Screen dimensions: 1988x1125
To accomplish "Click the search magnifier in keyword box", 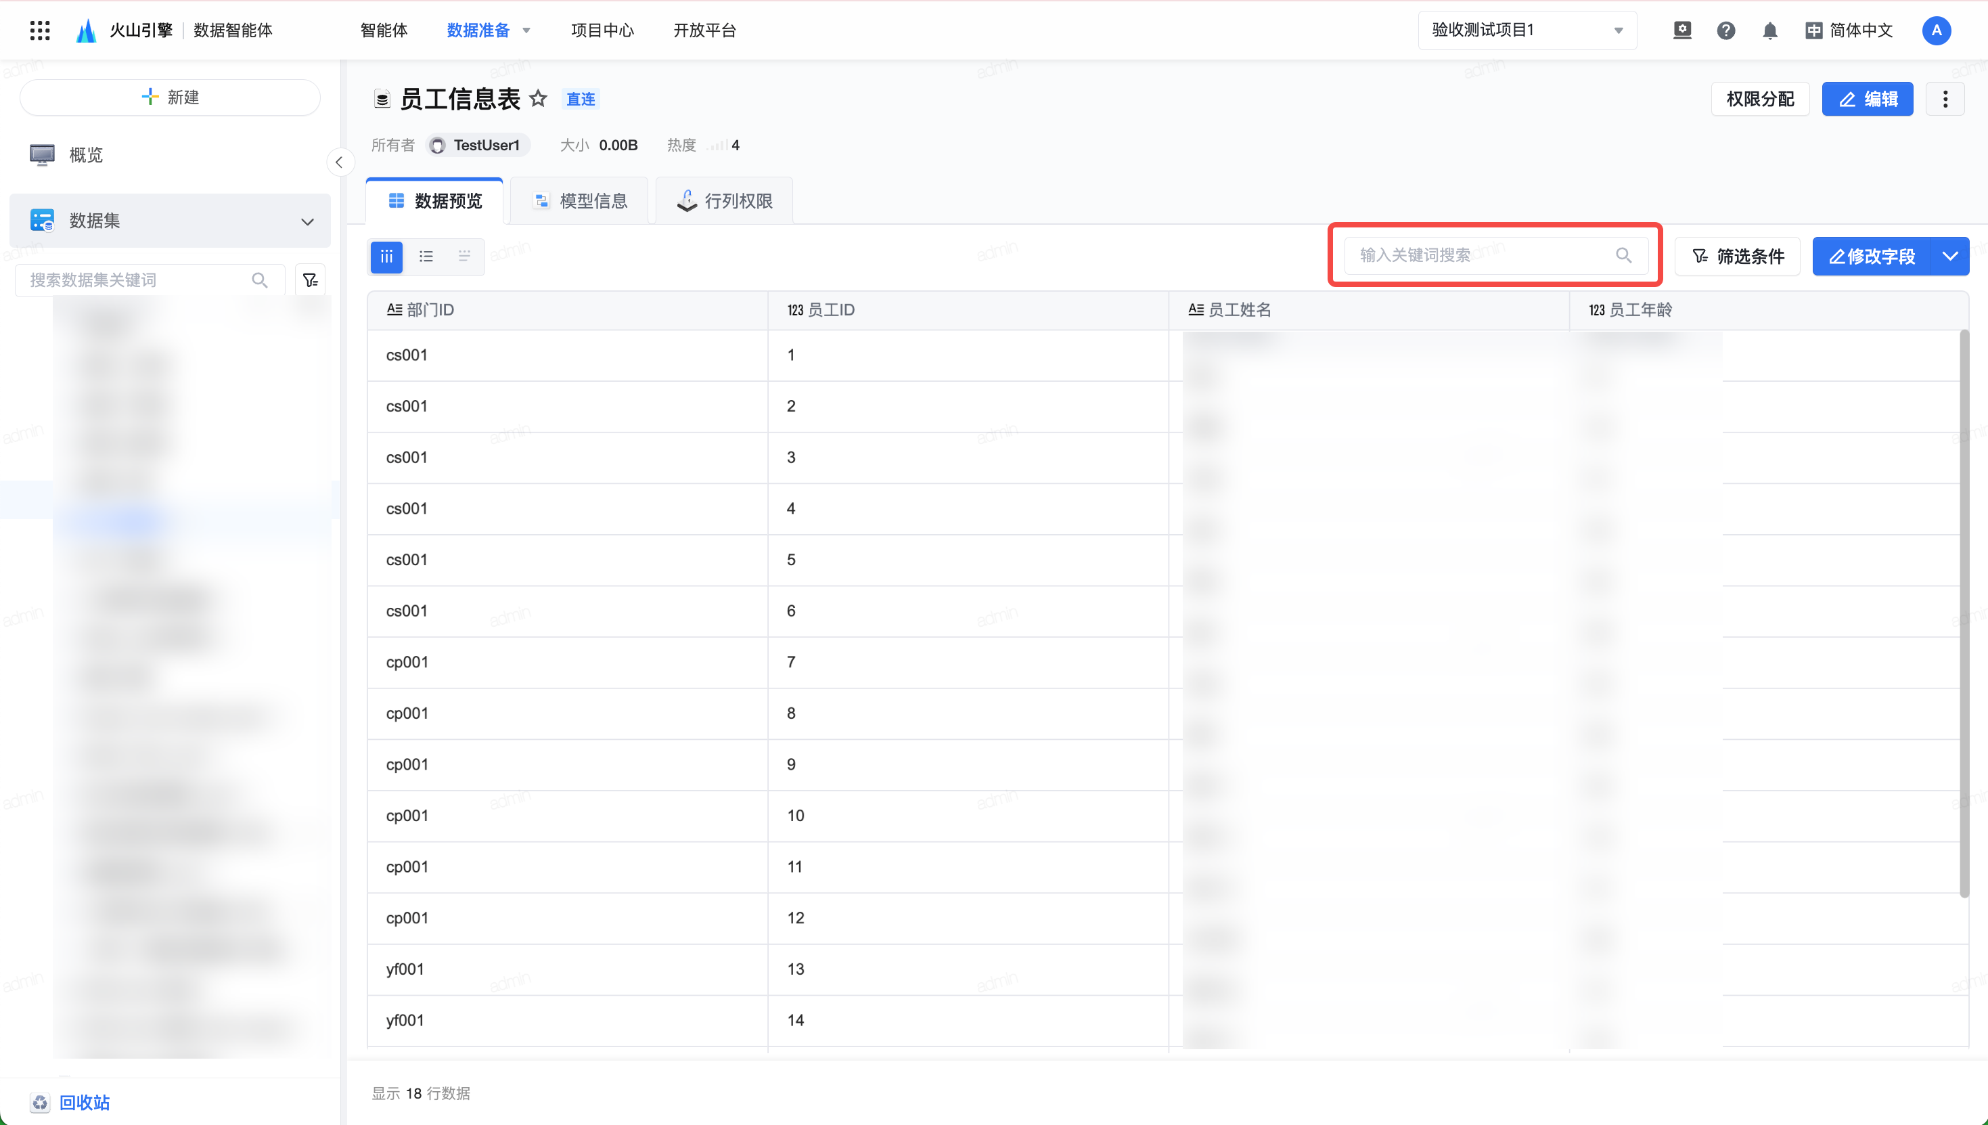I will [x=1623, y=256].
